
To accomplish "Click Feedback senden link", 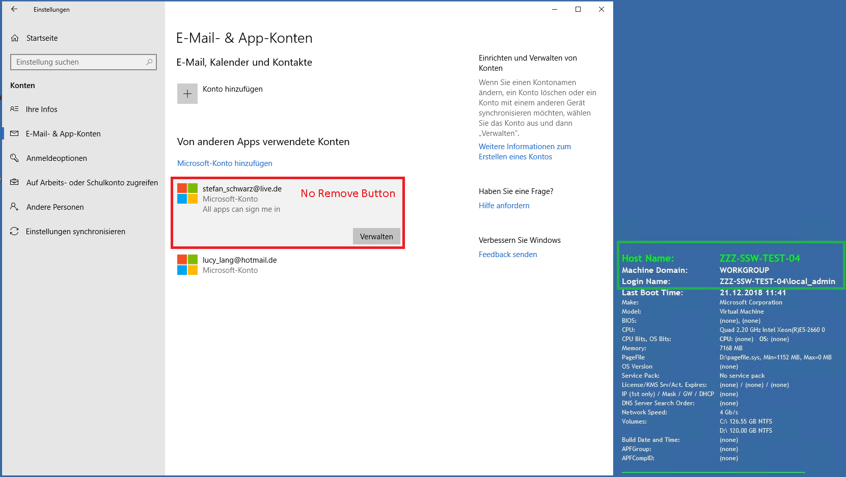I will 508,255.
